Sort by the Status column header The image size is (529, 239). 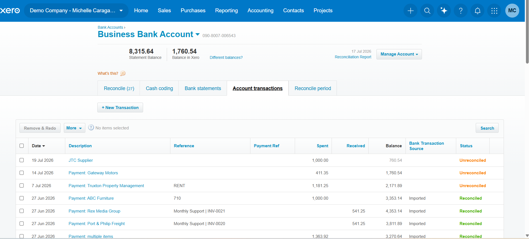click(466, 146)
